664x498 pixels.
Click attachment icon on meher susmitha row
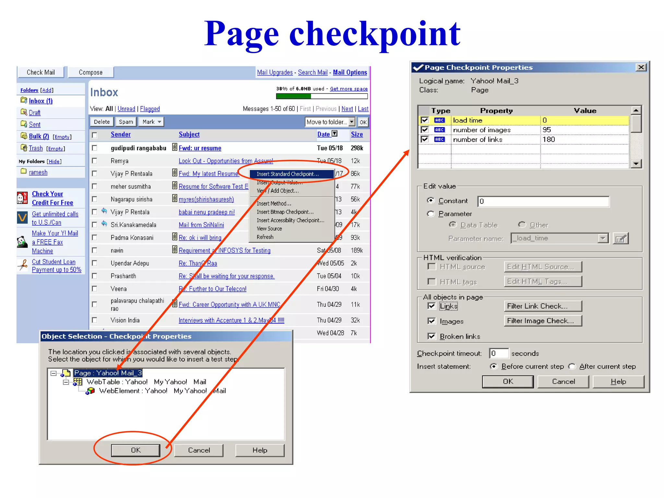174,185
